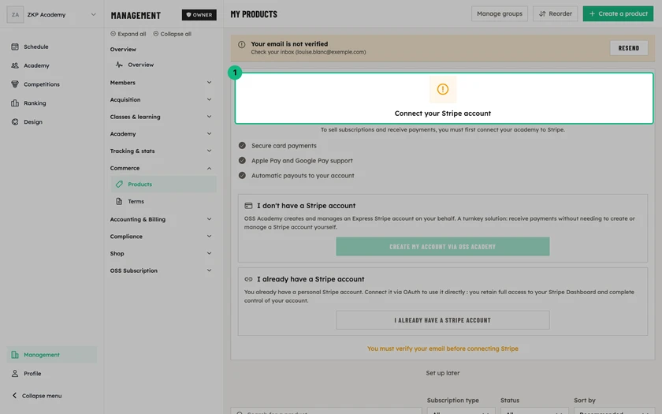Viewport: 662px width, 414px height.
Task: Click Expand all text link
Action: (132, 34)
